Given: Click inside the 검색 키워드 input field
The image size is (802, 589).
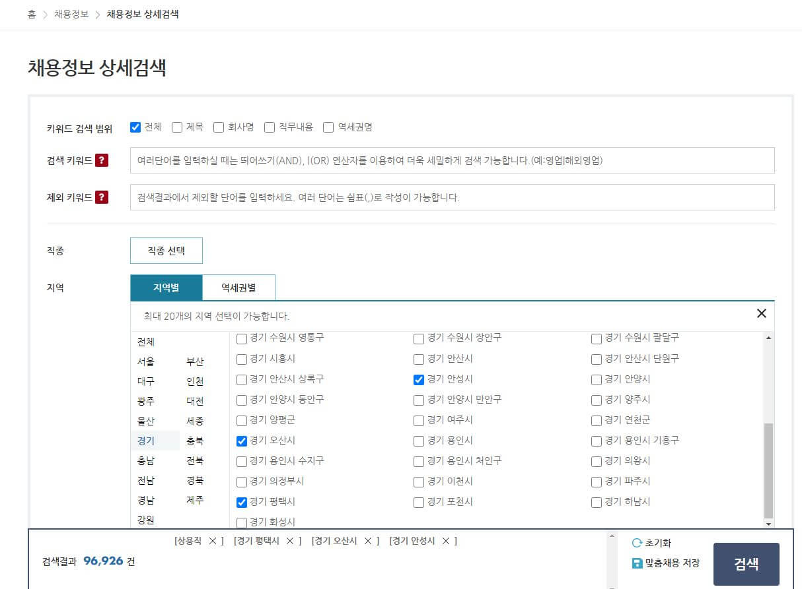Looking at the screenshot, I should tap(453, 160).
